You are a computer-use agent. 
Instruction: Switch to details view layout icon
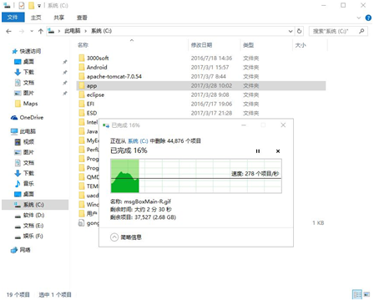357,294
